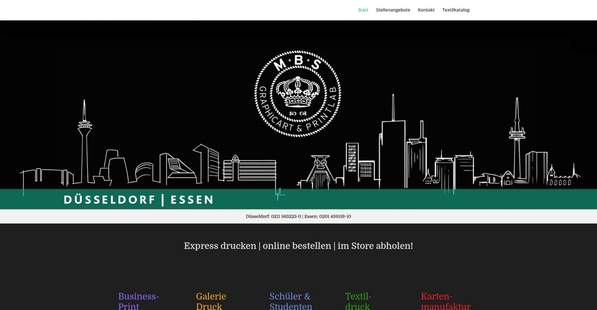Screen dimensions: 597x310
Task: Click the Essen phone number 0201 438819-10
Action: tap(335, 217)
